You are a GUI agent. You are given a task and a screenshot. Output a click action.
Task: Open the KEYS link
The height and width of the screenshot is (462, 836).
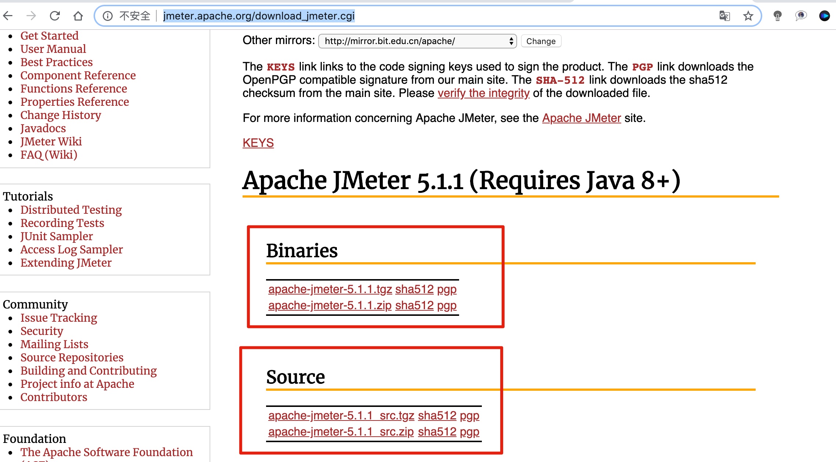click(x=258, y=143)
